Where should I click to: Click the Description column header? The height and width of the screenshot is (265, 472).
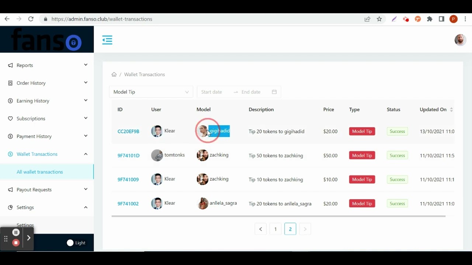pos(261,110)
